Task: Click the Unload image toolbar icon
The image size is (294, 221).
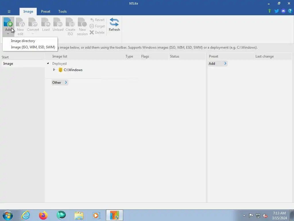Action: coord(58,22)
